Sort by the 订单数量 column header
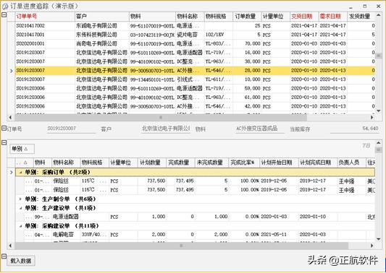The width and height of the screenshot is (386, 273). (247, 17)
